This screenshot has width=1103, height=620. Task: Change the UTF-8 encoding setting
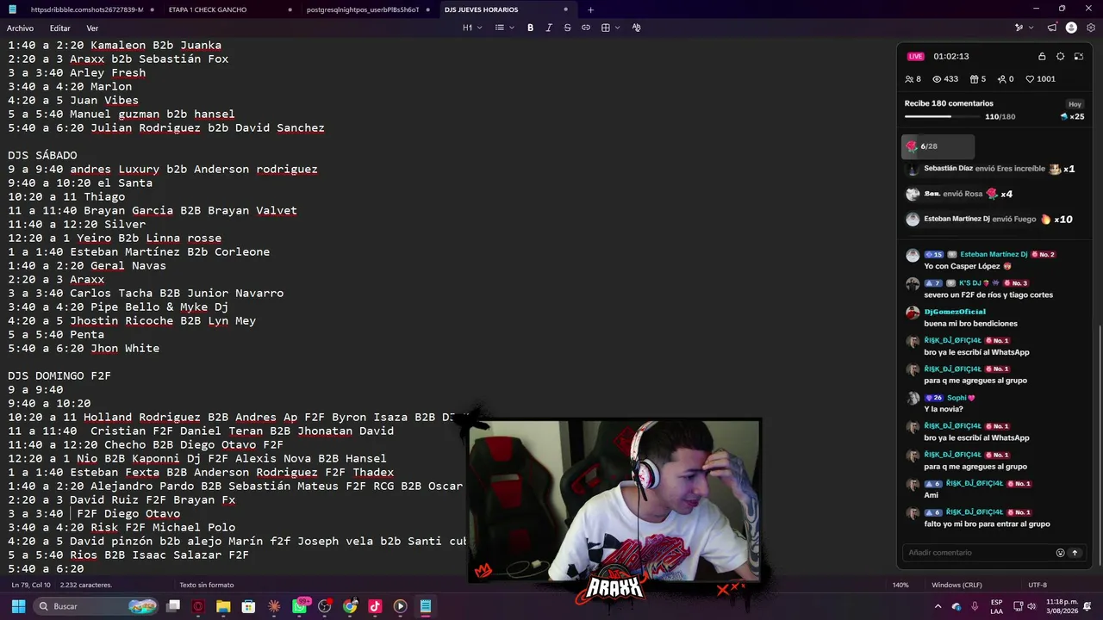1038,586
